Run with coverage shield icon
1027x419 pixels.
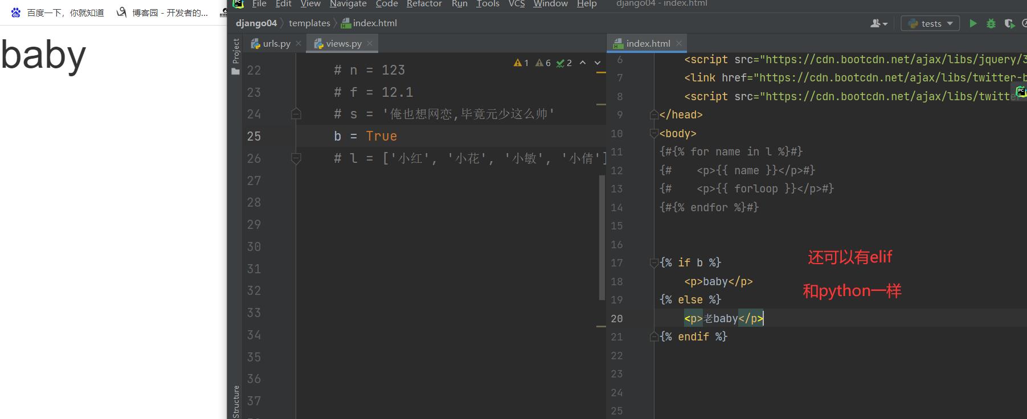coord(1009,23)
